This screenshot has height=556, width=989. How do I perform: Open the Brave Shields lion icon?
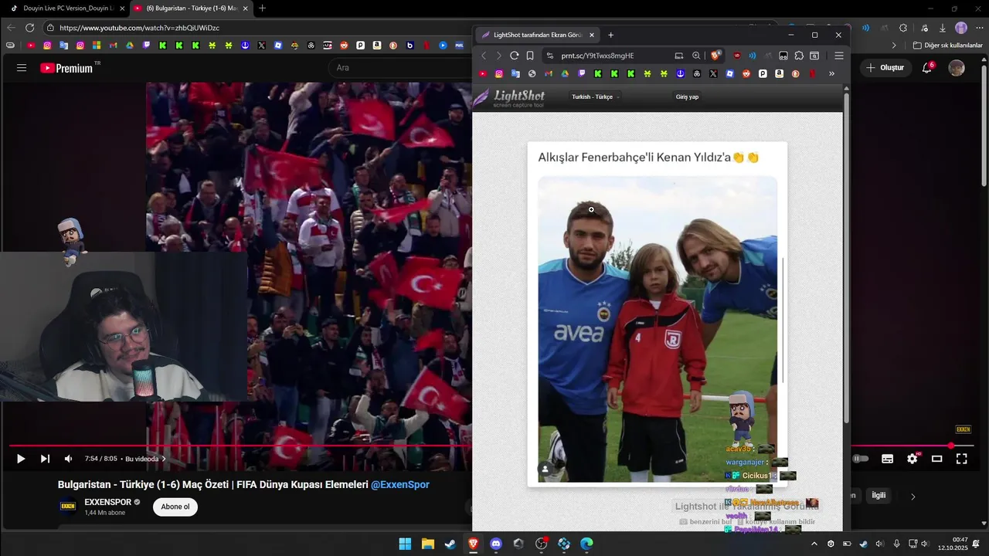coord(715,56)
